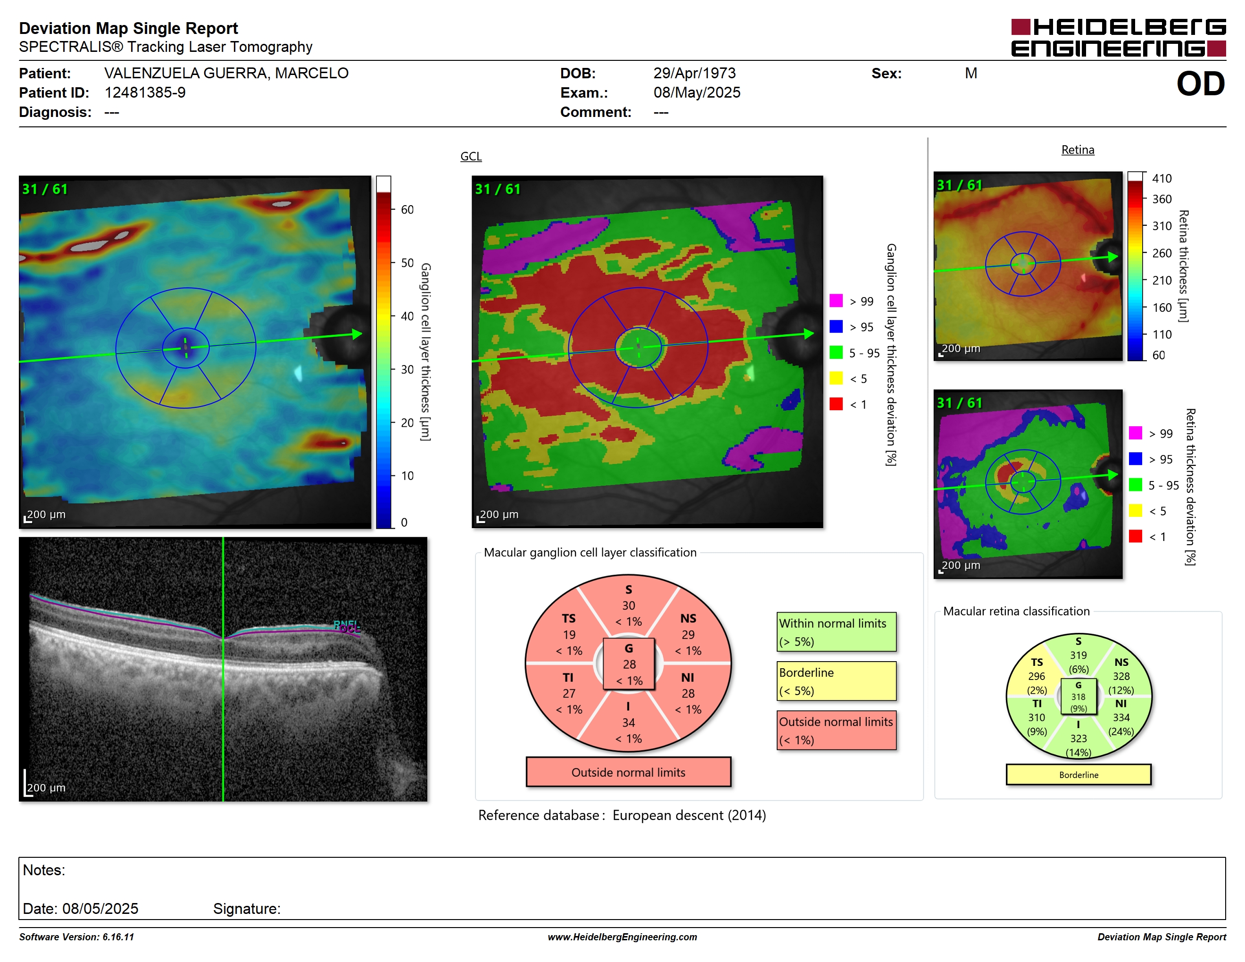This screenshot has width=1245, height=962.
Task: Click the OD eye label
Action: 1201,84
